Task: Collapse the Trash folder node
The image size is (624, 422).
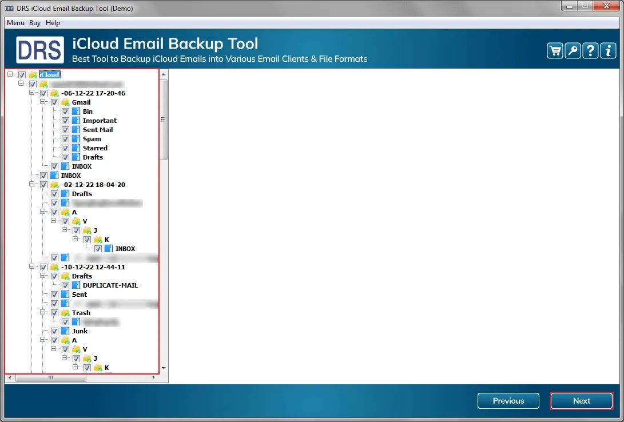Action: pos(42,312)
